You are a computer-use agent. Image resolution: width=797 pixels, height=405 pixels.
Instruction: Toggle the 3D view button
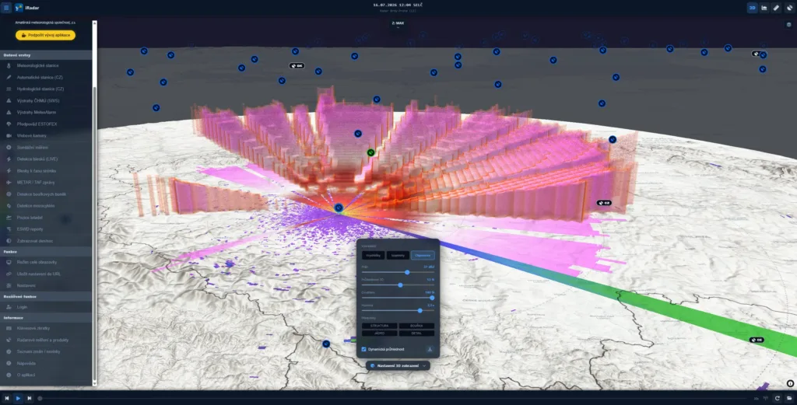pyautogui.click(x=753, y=8)
